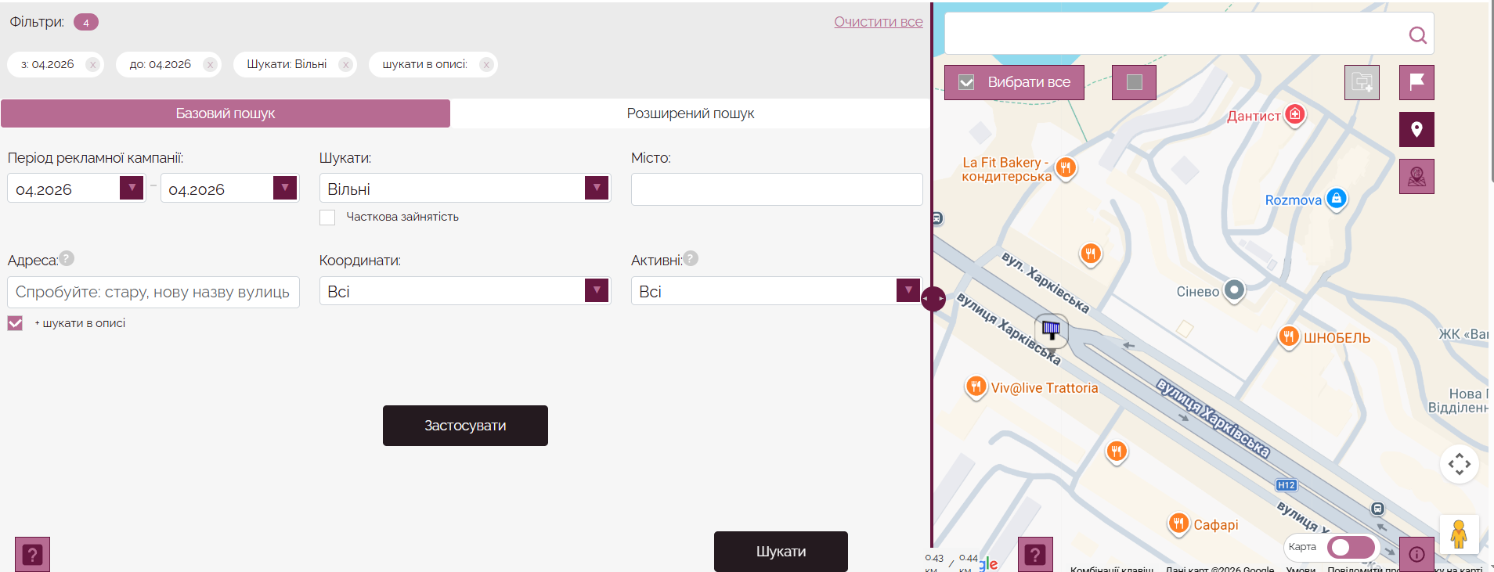The height and width of the screenshot is (572, 1494).
Task: Click the 'ШНОБЕЛЬ' restaurant marker
Action: pos(1288,336)
